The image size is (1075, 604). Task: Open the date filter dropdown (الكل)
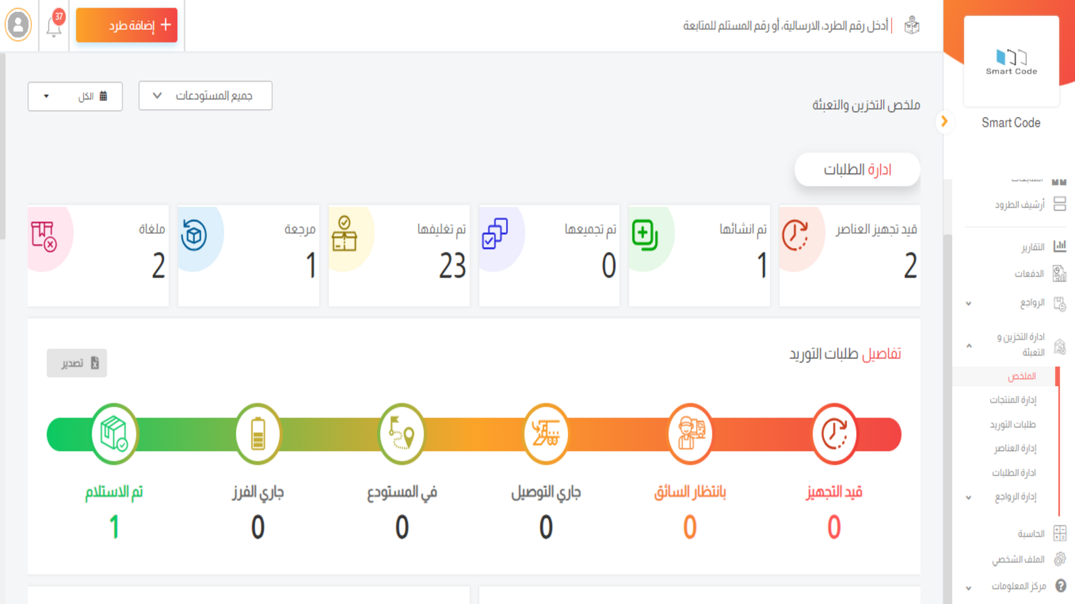(x=75, y=96)
